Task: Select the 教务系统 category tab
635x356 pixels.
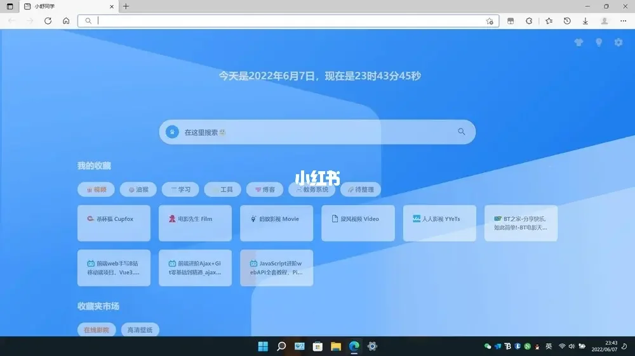Action: click(x=312, y=189)
